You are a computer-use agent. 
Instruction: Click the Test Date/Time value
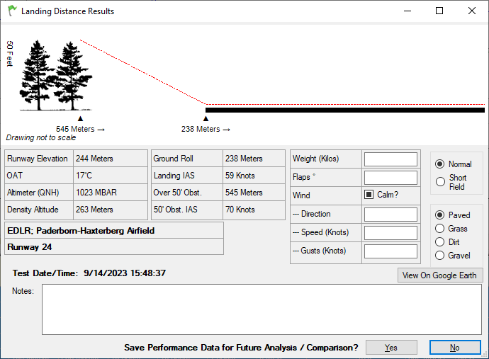tap(125, 273)
